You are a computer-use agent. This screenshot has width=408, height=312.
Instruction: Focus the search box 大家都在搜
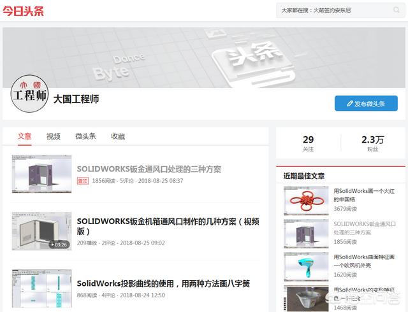[x=340, y=10]
